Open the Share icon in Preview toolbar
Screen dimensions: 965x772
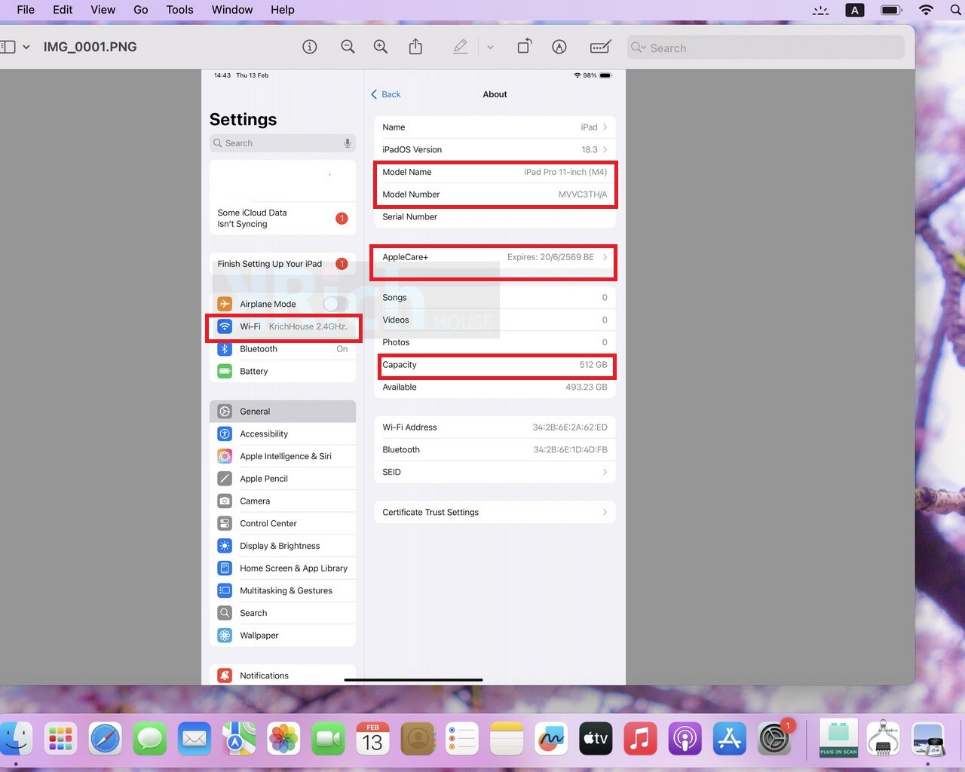[415, 47]
